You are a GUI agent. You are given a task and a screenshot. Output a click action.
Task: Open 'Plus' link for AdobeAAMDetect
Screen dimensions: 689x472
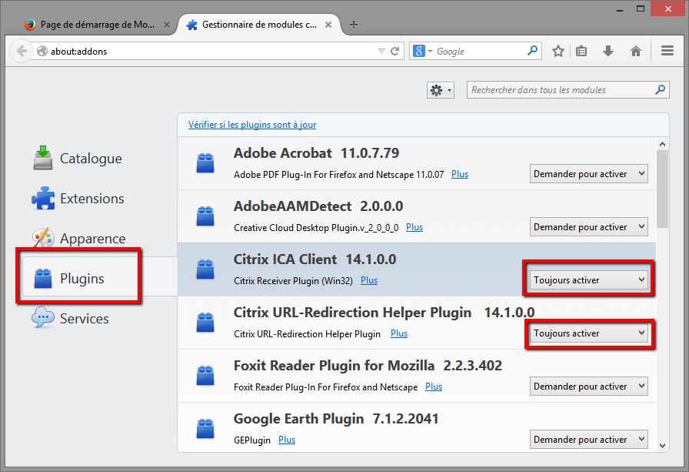coord(414,227)
